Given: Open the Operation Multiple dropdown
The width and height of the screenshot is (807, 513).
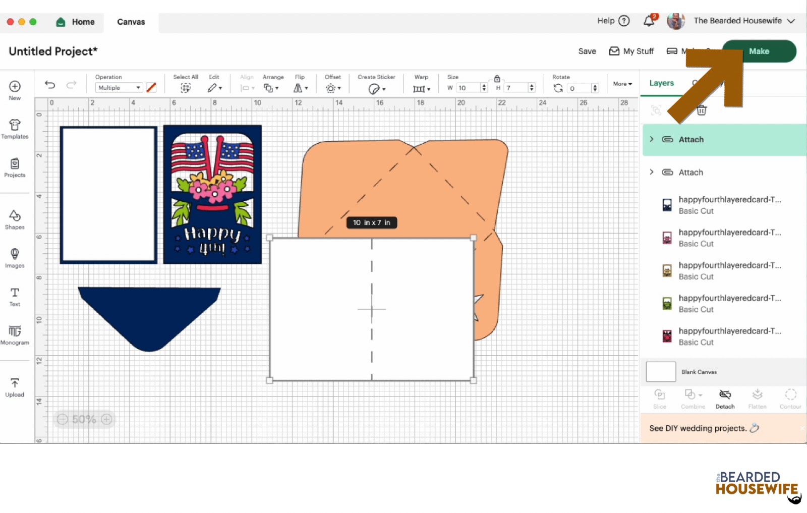Looking at the screenshot, I should point(119,88).
